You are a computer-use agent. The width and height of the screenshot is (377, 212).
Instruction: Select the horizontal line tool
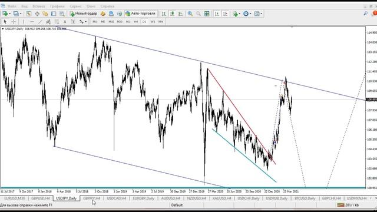32,22
